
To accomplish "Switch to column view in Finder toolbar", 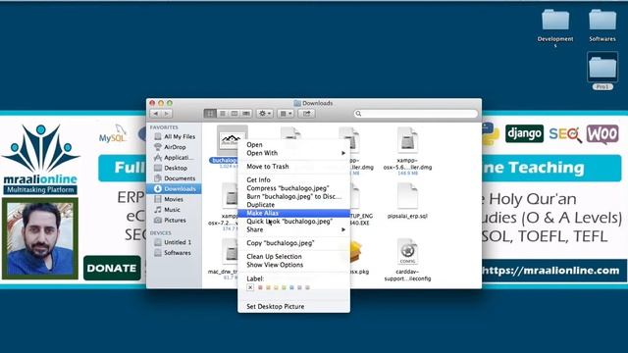I will tap(235, 114).
